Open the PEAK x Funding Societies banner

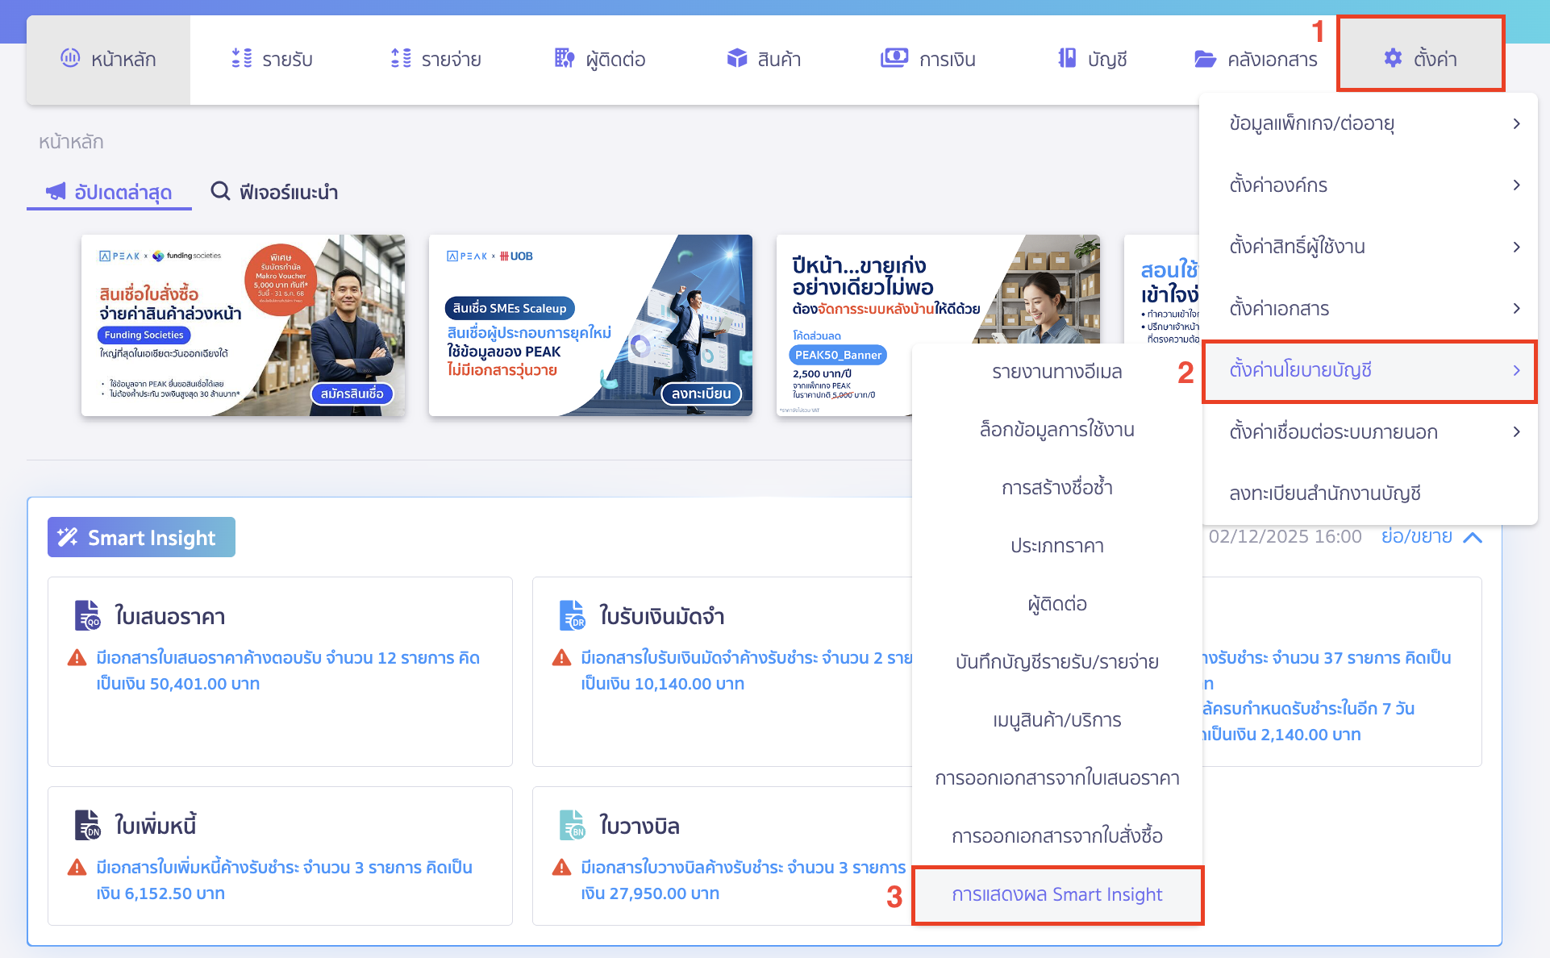(242, 325)
